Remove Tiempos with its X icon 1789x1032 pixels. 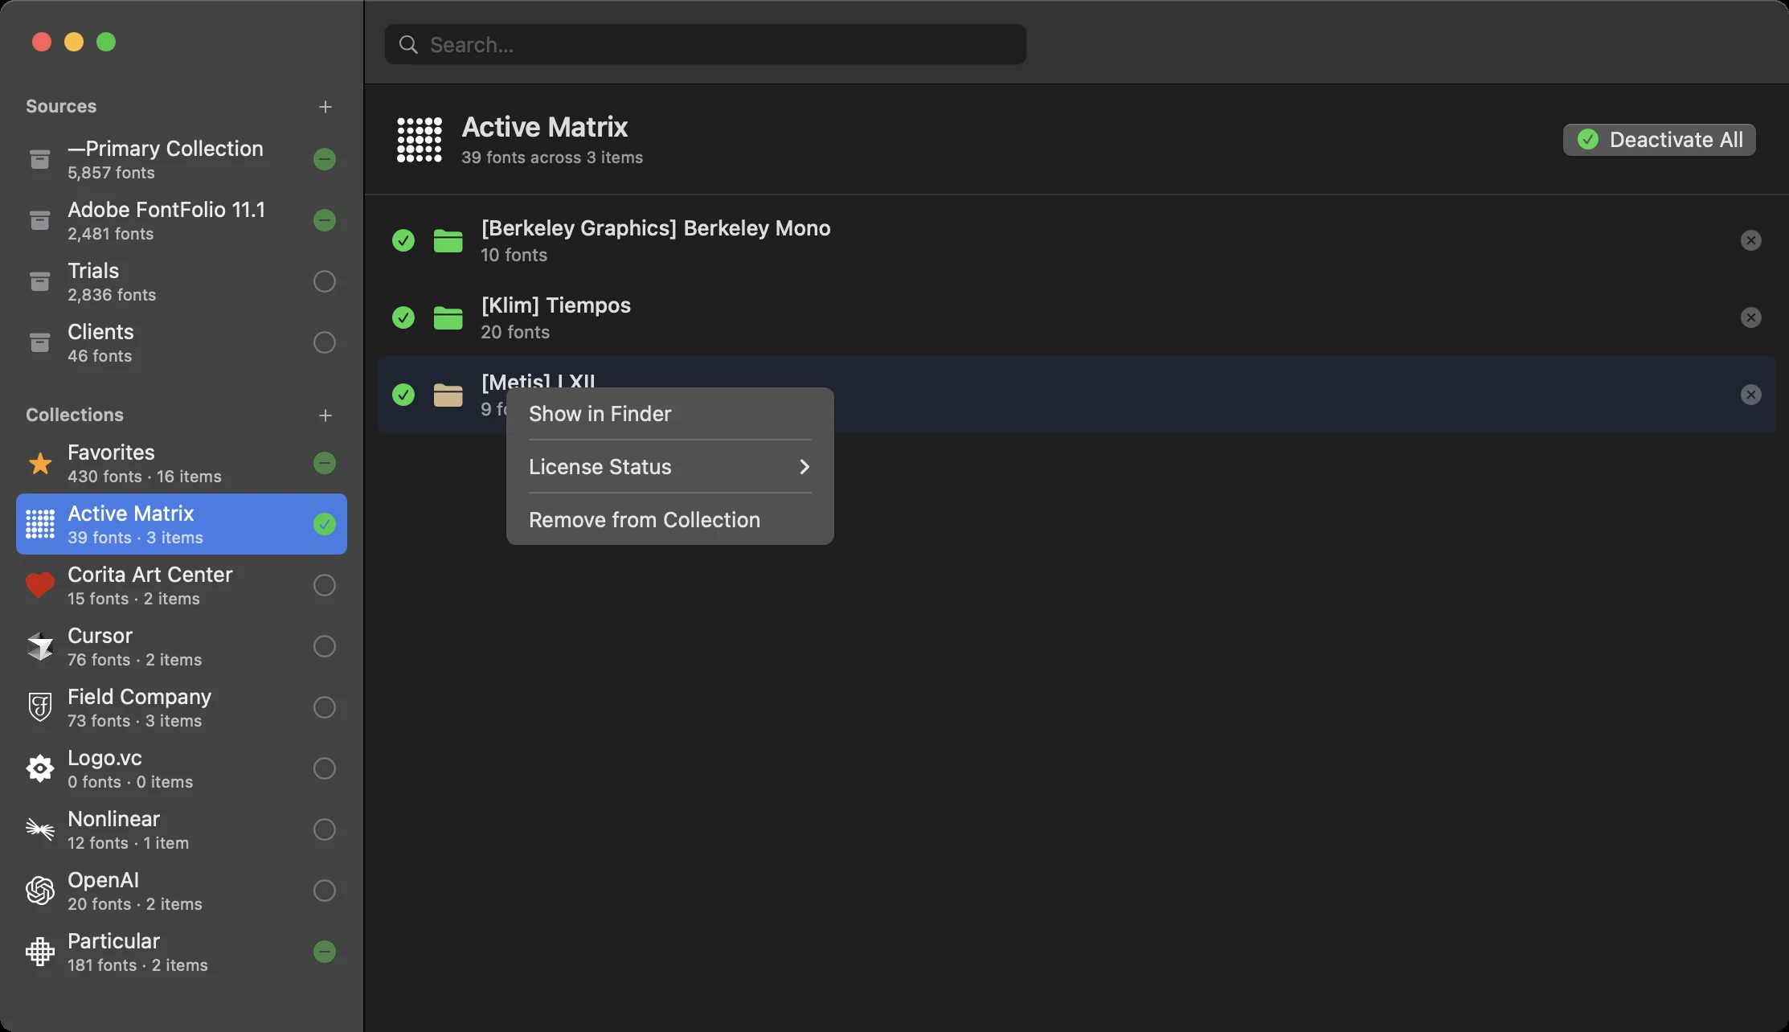tap(1751, 317)
